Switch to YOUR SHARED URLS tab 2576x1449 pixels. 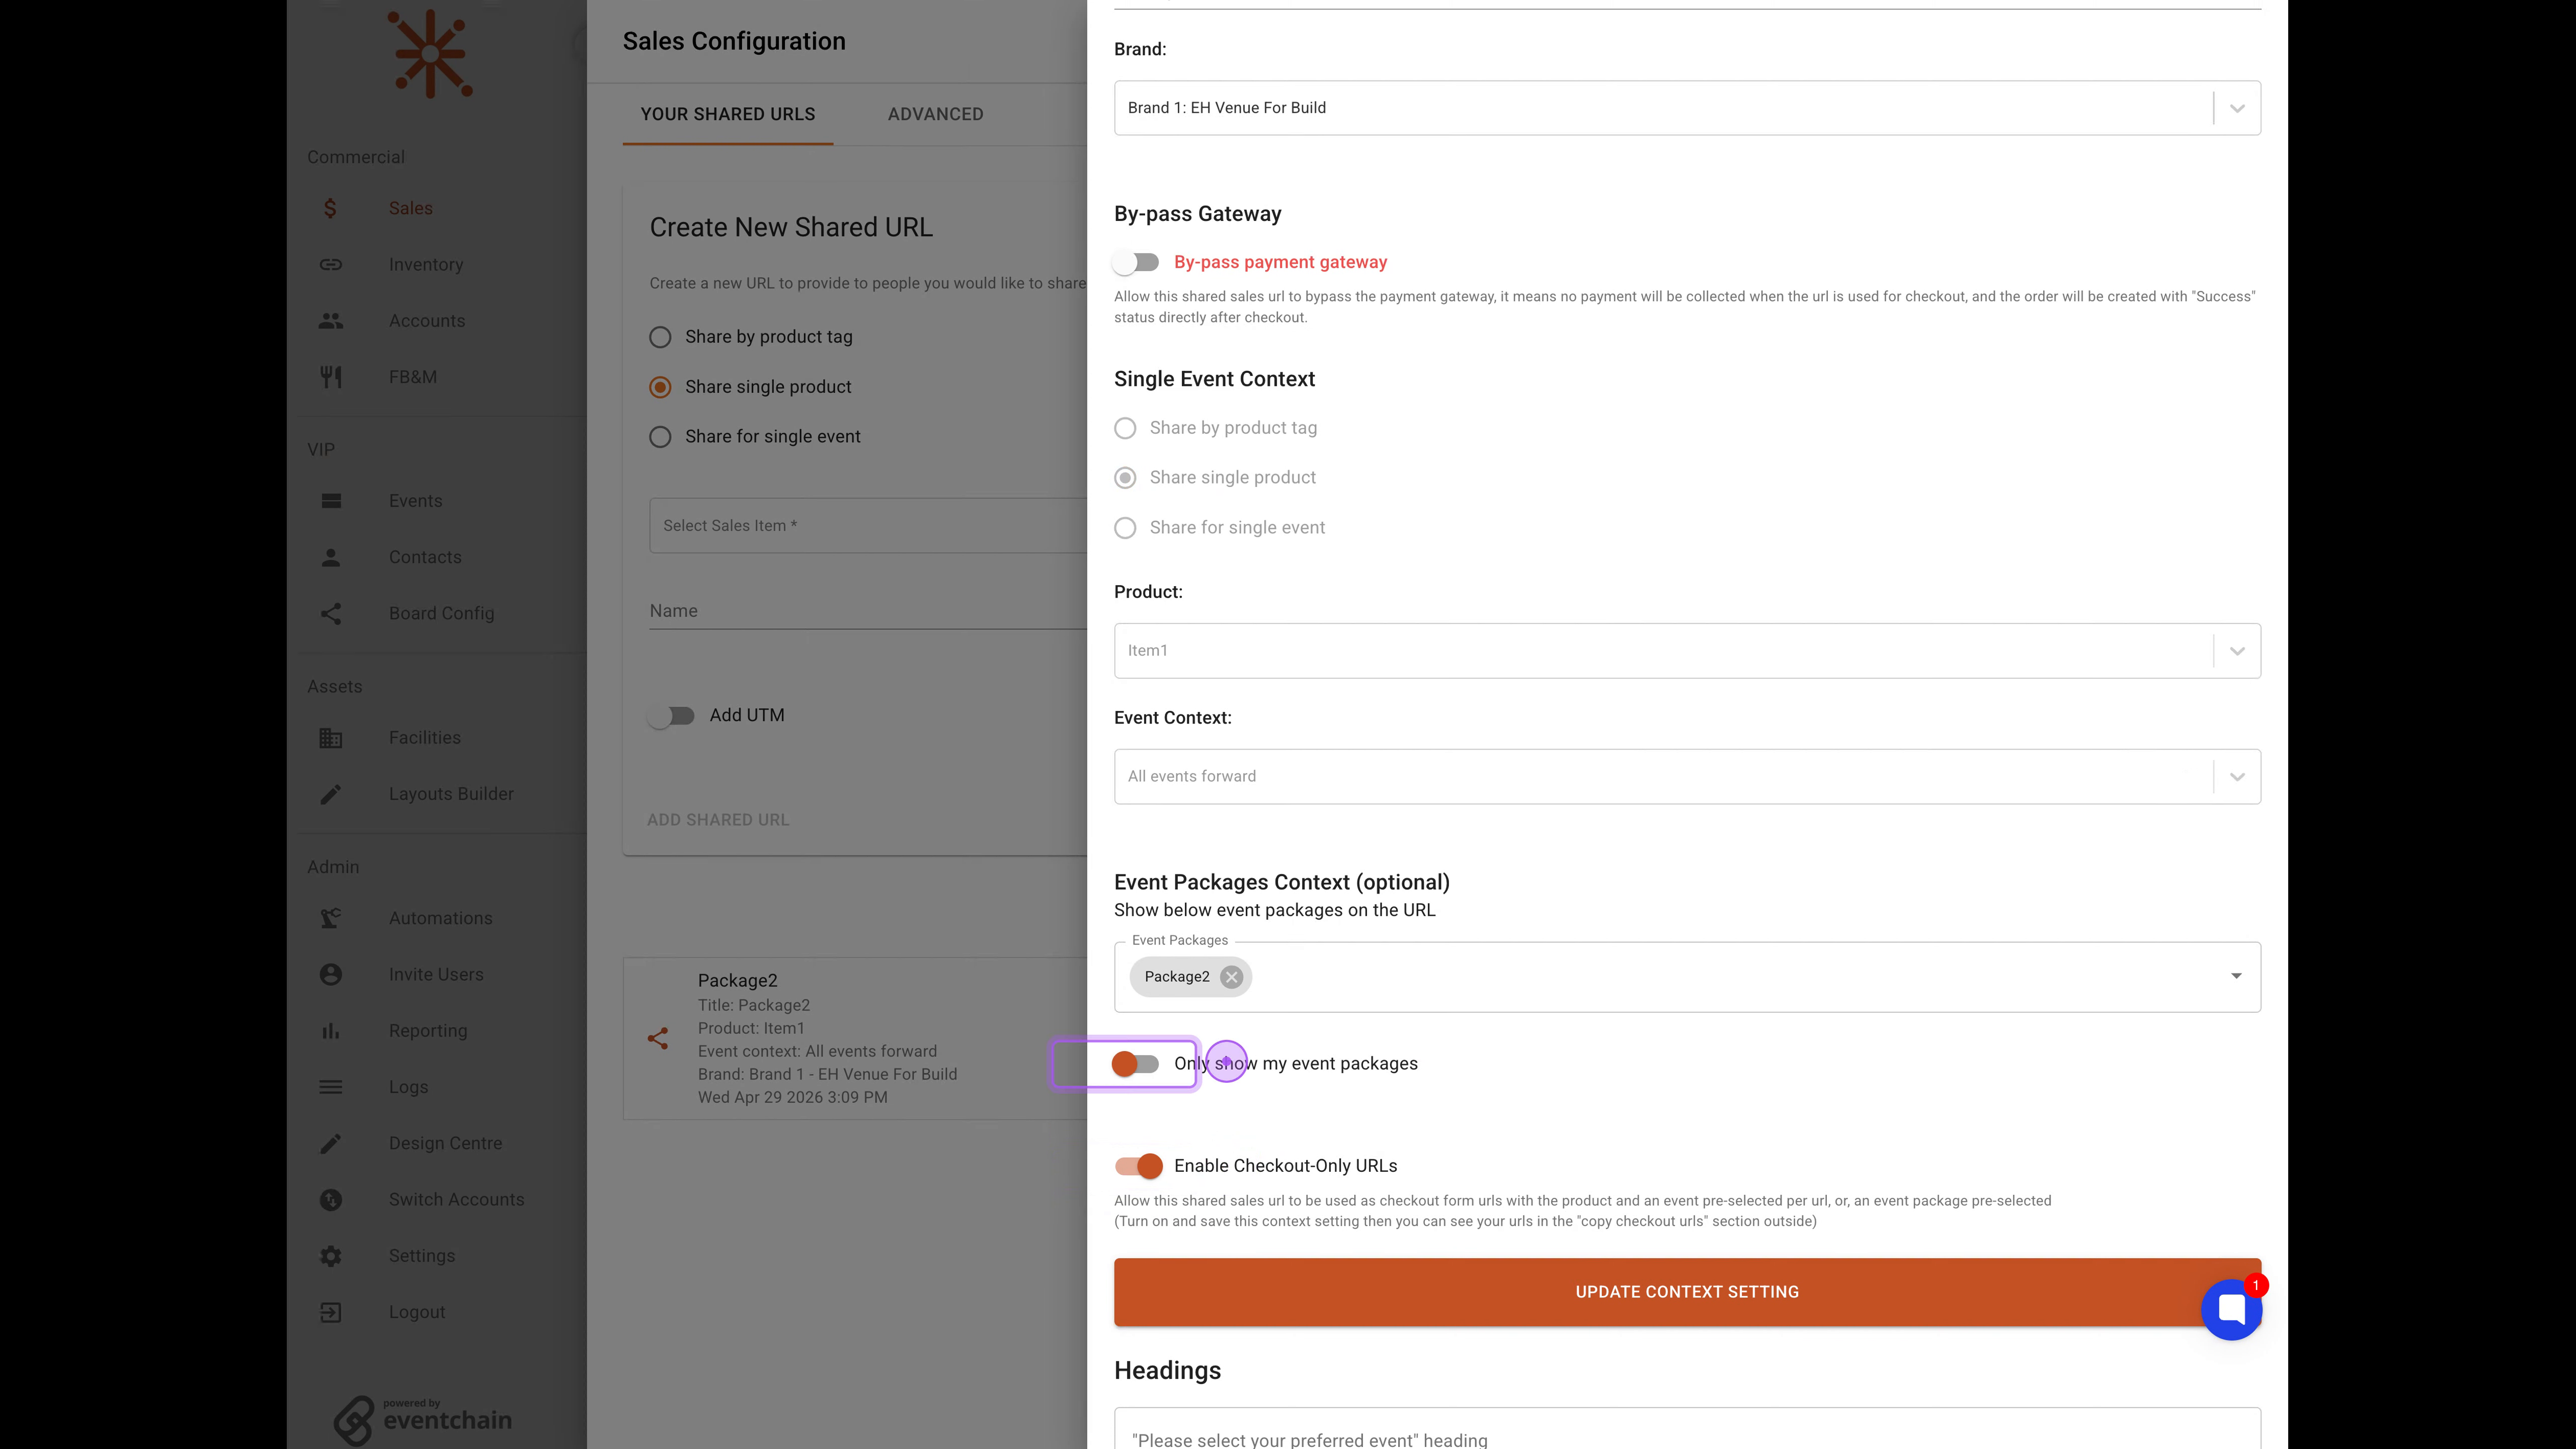pos(727,114)
